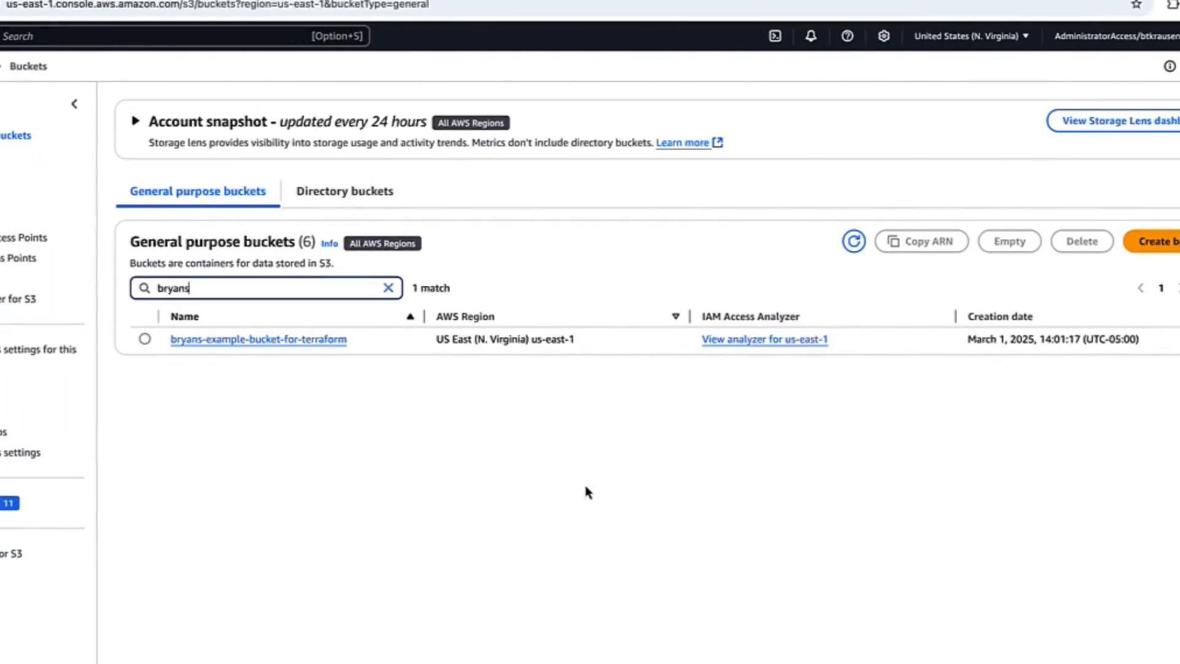Click the Buckets breadcrumb
This screenshot has height=664, width=1180.
point(28,66)
